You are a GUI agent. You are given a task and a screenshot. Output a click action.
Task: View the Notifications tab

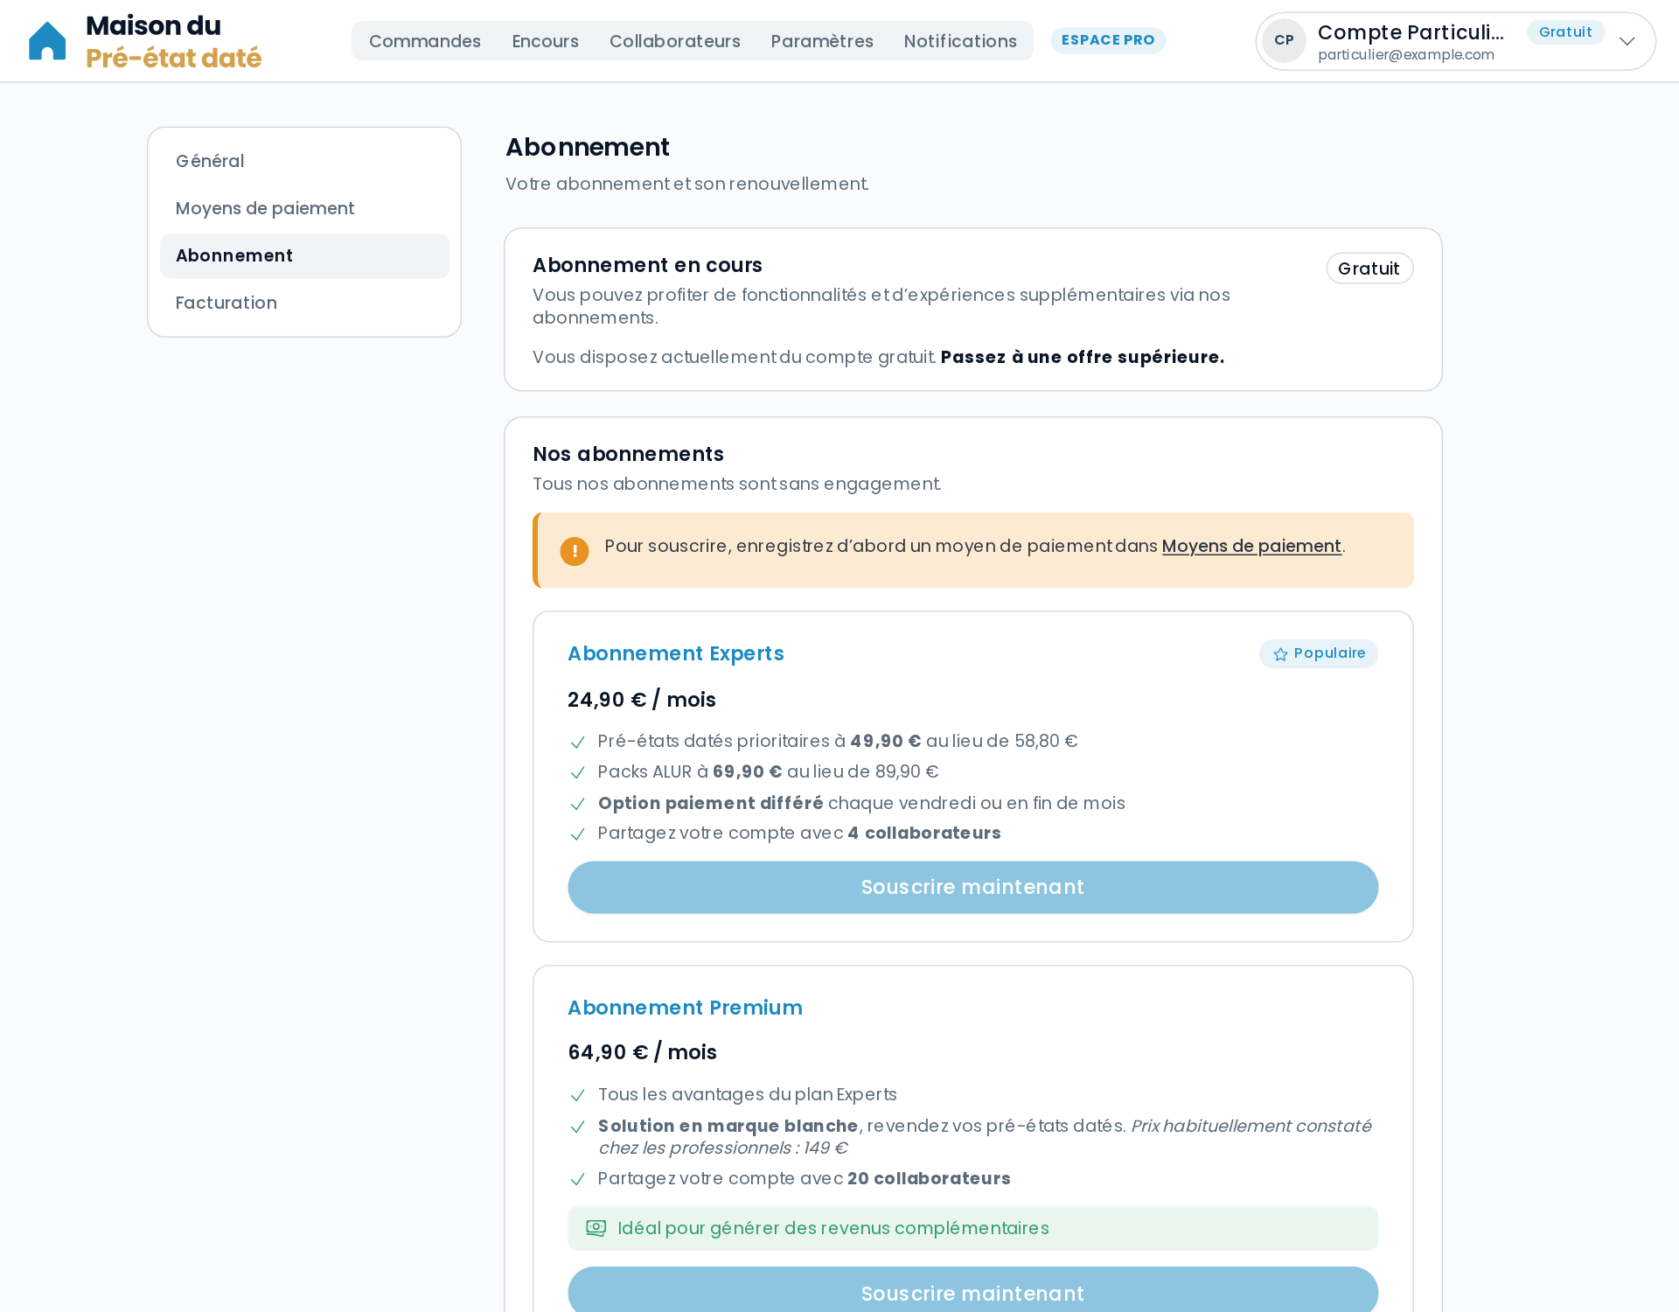point(960,41)
